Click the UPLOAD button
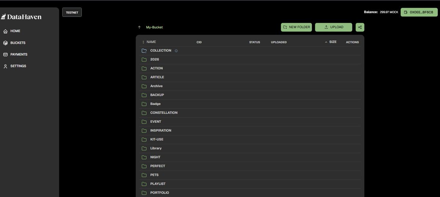The image size is (440, 197). point(334,27)
